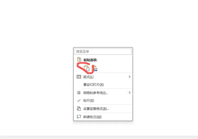The height and width of the screenshot is (139, 198).
Task: Choose 新建批注(M) to add comment
Action: click(x=103, y=117)
